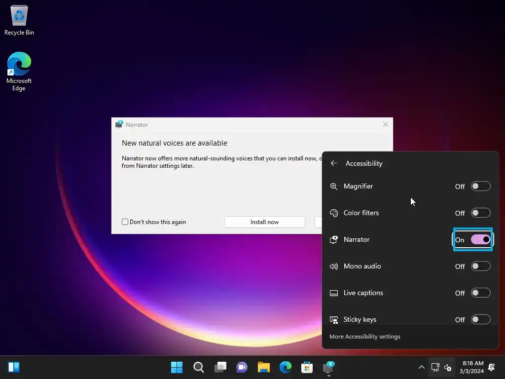Open the clock showing 8:18 AM
505x379 pixels.
(471, 367)
